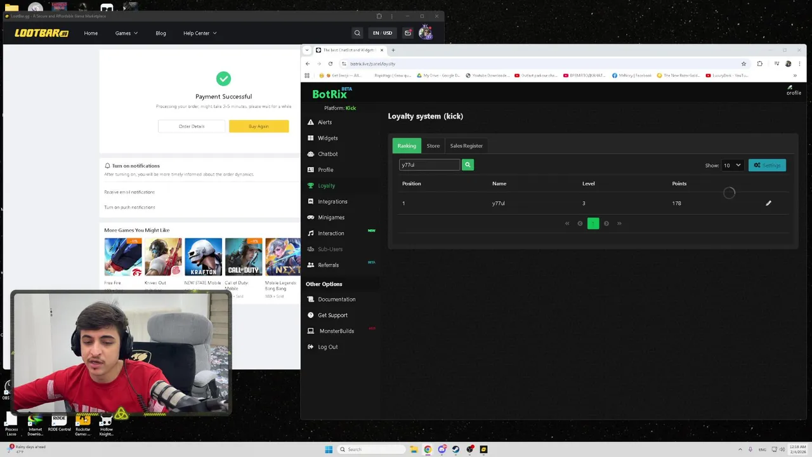
Task: Click the yellow Buy Again button
Action: [259, 126]
